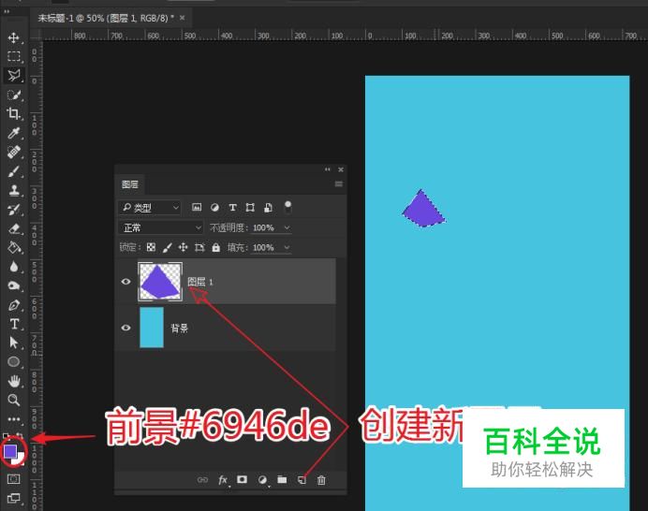Select the 未标题-1 document tab
The height and width of the screenshot is (511, 648).
coord(105,18)
